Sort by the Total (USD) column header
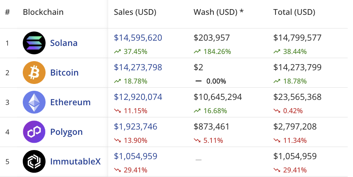 [294, 12]
